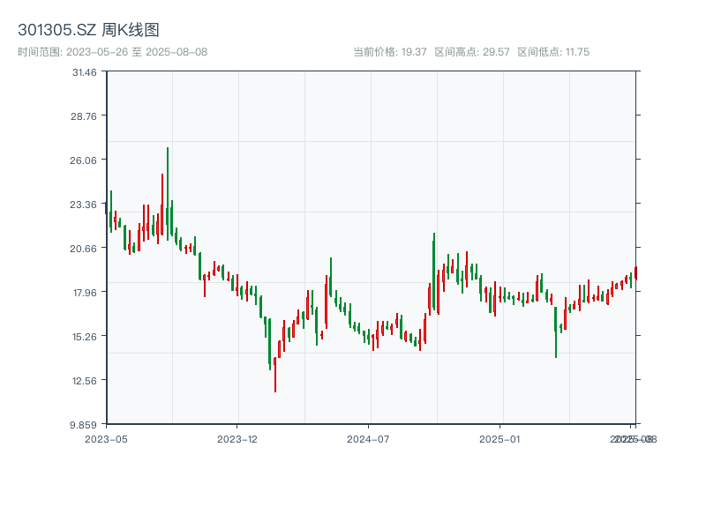Select the 时间范围 date range text
This screenshot has width=706, height=529.
pyautogui.click(x=113, y=52)
